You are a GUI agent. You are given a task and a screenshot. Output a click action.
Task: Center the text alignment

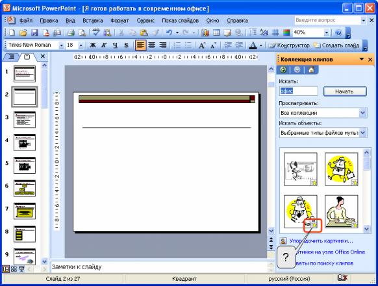point(151,45)
